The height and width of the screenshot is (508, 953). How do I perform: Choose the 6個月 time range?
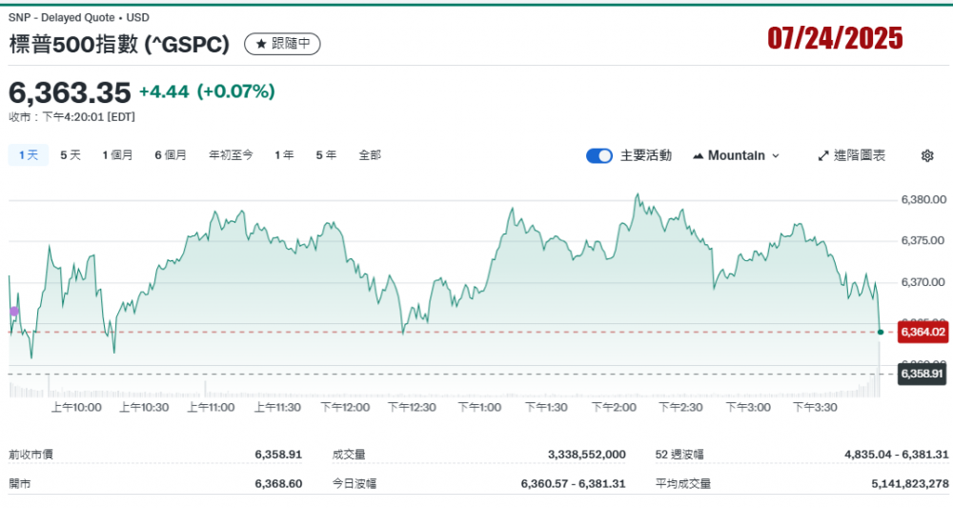click(171, 155)
